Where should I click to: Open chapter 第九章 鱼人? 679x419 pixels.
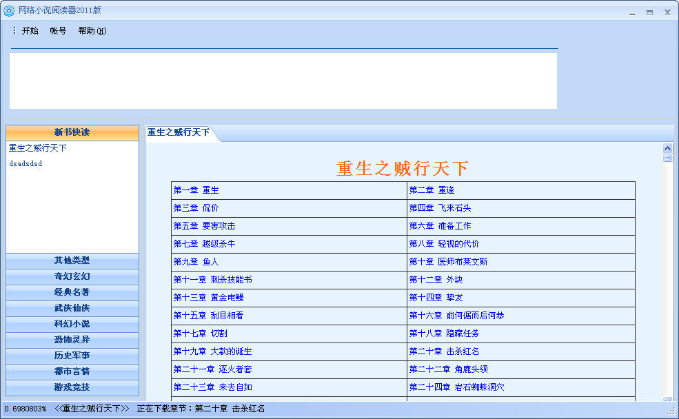pos(196,262)
